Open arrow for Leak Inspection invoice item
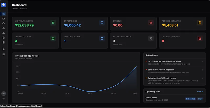Image resolution: width=210 pixels, height=108 pixels. (202, 70)
